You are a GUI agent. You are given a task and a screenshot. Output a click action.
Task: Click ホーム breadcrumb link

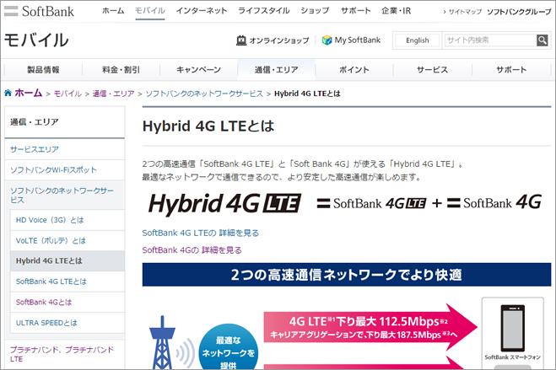tap(29, 93)
